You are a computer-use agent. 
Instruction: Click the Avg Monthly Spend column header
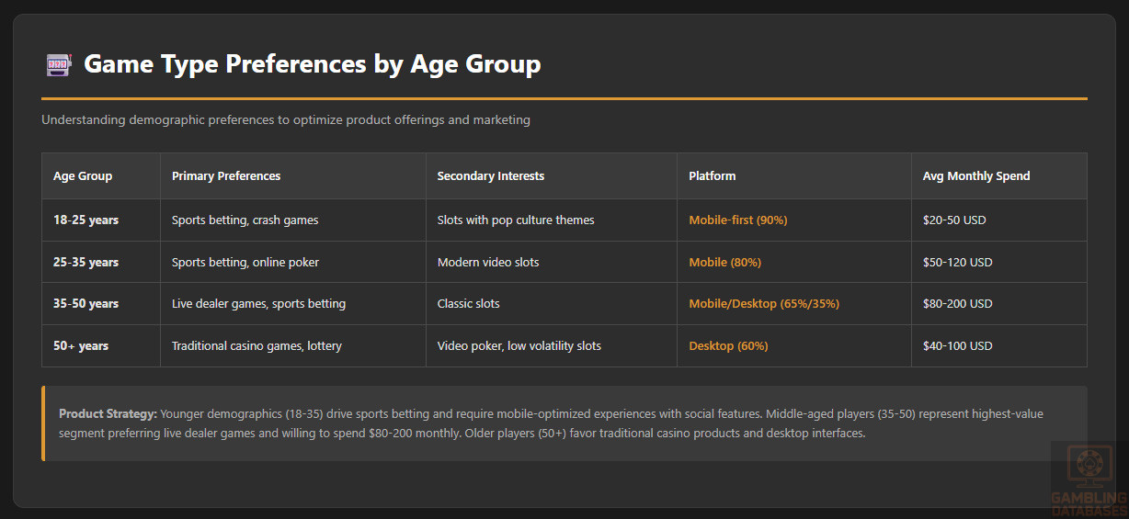pos(975,176)
